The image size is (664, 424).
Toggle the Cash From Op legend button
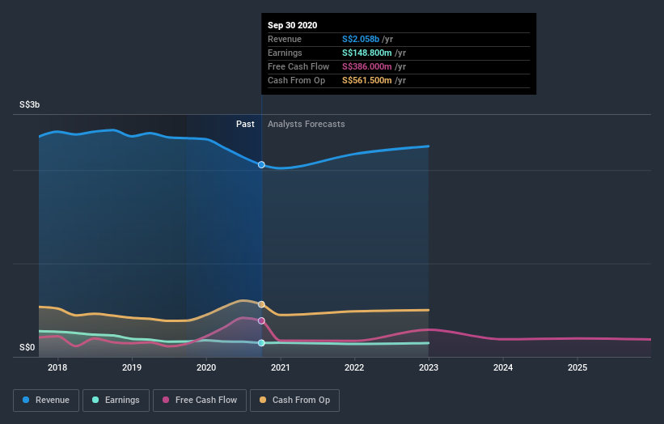tap(294, 401)
